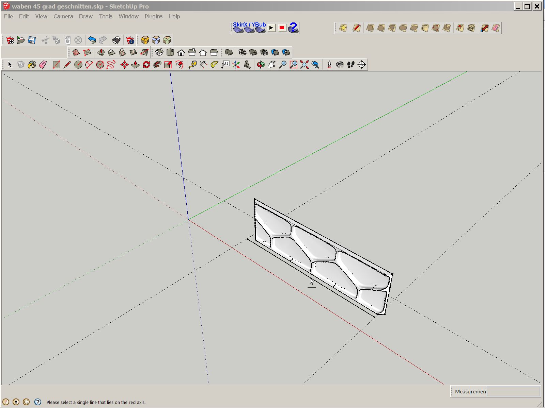Image resolution: width=545 pixels, height=408 pixels.
Task: Click the Outer Shell solid tool
Action: click(229, 52)
